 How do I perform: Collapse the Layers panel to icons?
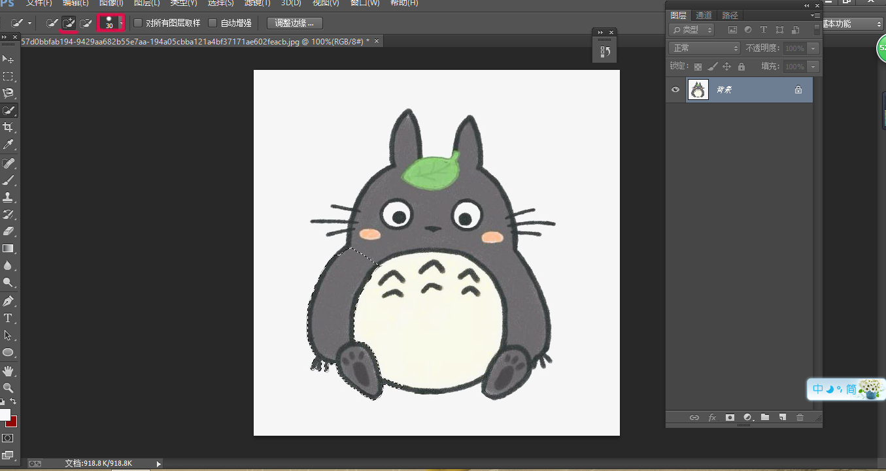pyautogui.click(x=806, y=5)
